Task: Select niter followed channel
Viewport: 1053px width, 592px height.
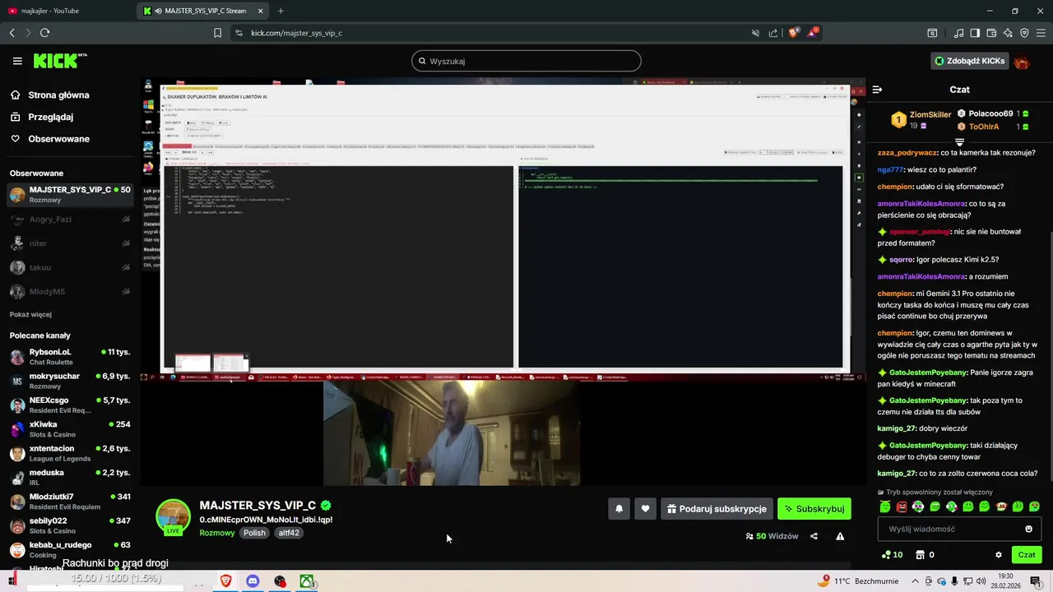Action: tap(70, 243)
